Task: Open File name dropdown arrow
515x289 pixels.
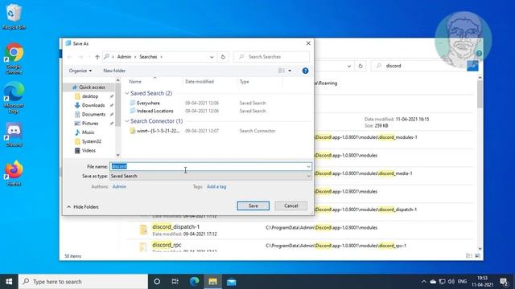Action: tap(308, 166)
